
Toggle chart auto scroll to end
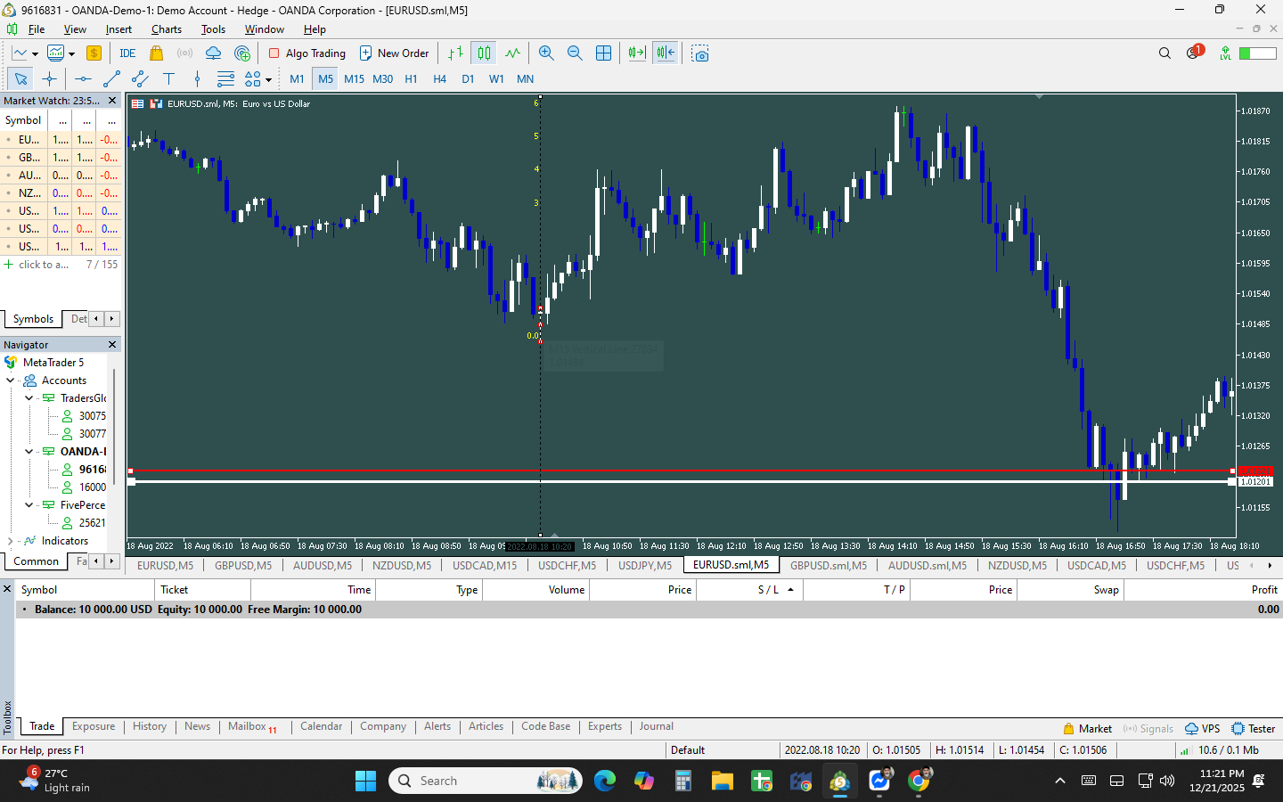click(636, 53)
